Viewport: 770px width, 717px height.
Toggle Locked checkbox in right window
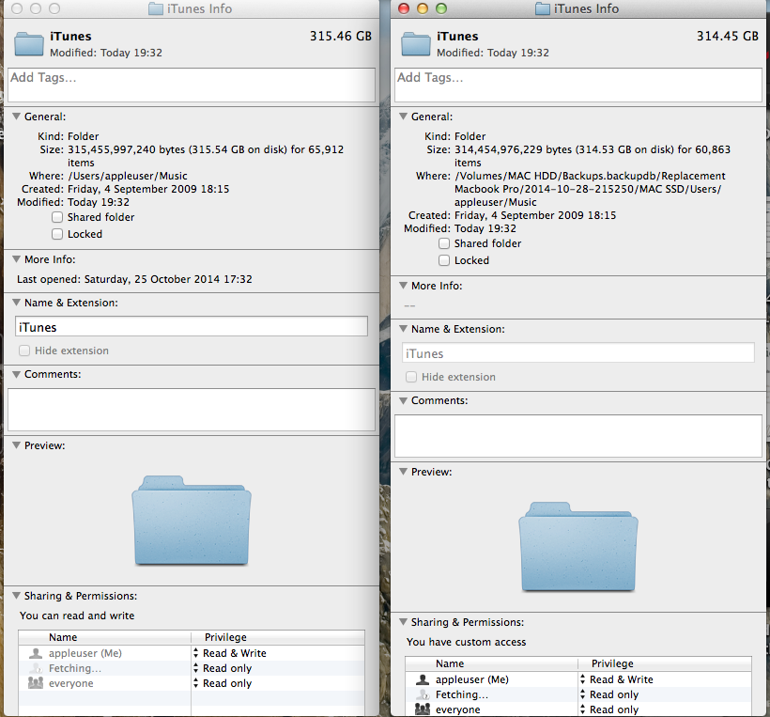tap(444, 260)
